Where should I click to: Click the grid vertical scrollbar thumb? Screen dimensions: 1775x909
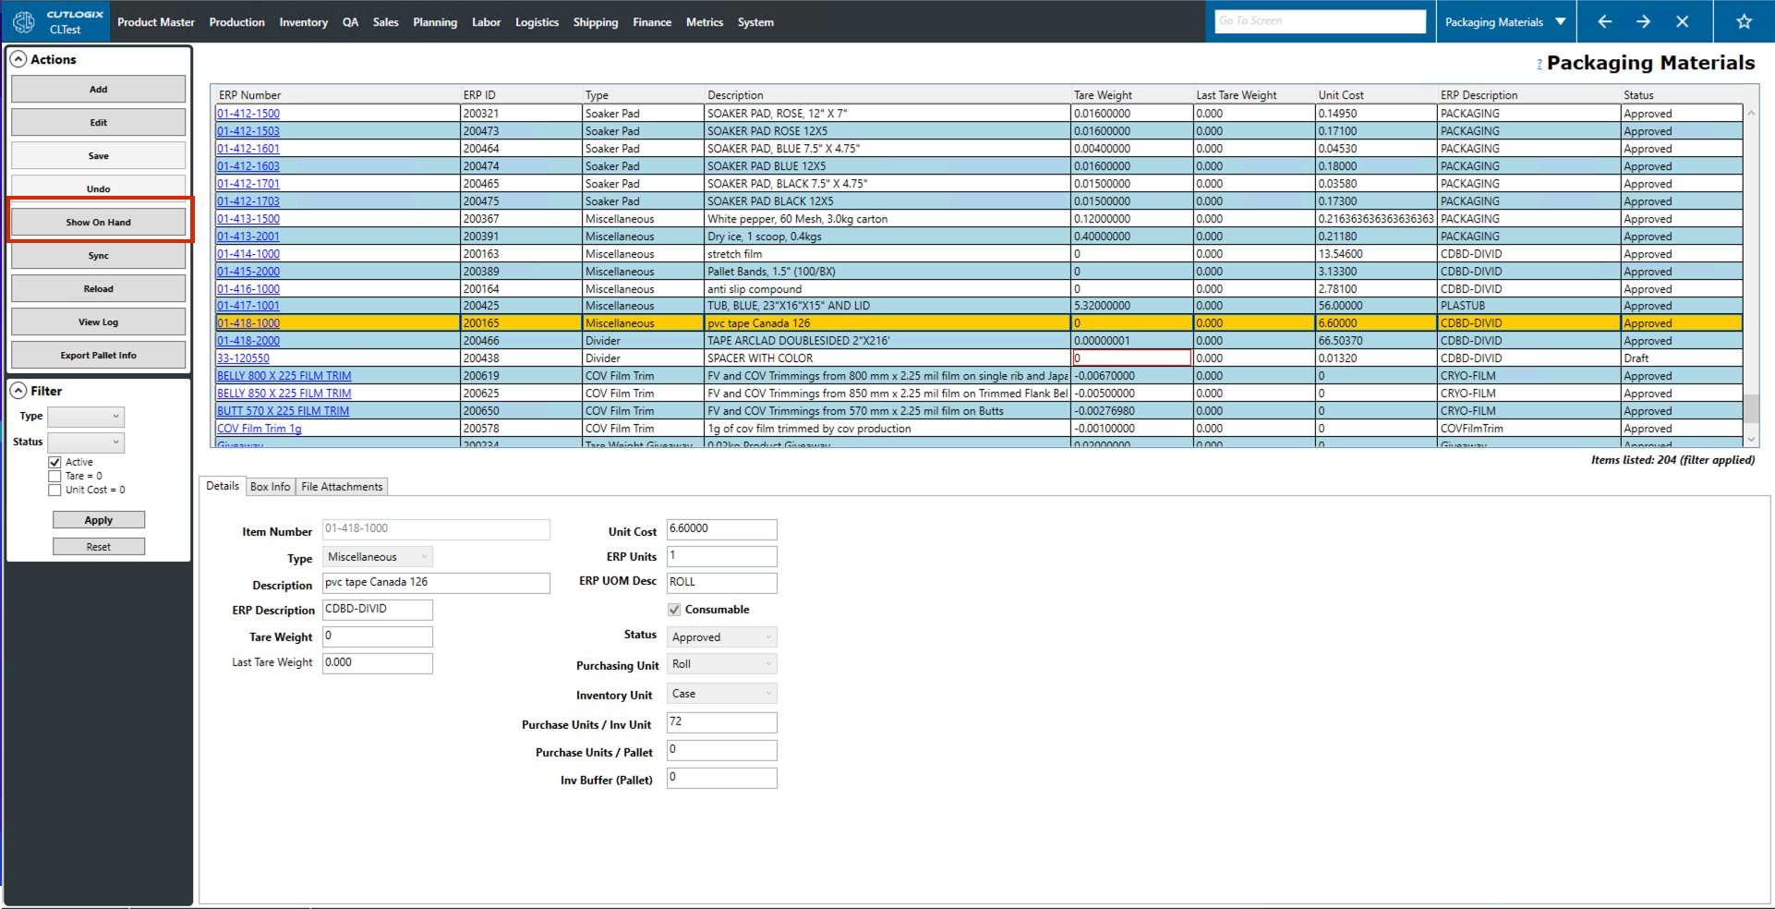tap(1751, 407)
